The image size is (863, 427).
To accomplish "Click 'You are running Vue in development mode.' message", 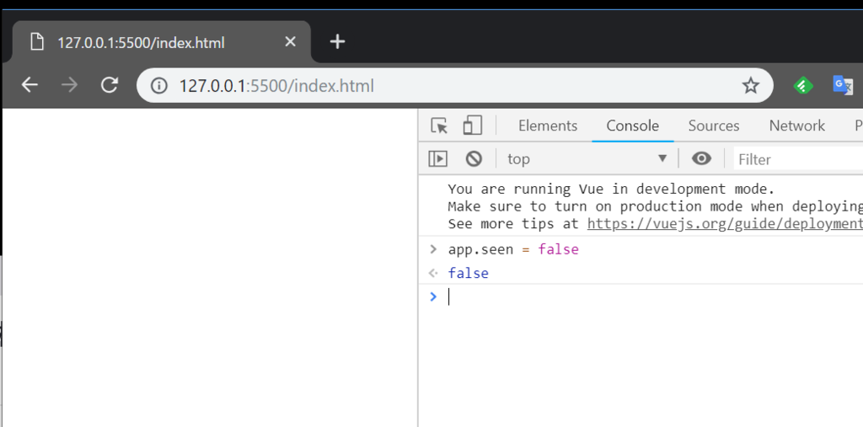I will (611, 189).
